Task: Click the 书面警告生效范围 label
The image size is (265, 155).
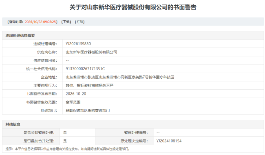Action: click(x=42, y=102)
